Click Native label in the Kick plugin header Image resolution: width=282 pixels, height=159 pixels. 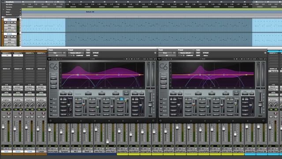coord(96,56)
